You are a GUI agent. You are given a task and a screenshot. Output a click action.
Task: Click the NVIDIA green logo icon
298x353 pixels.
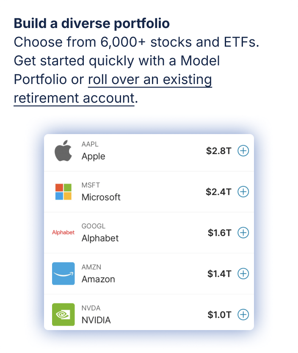[x=63, y=314]
